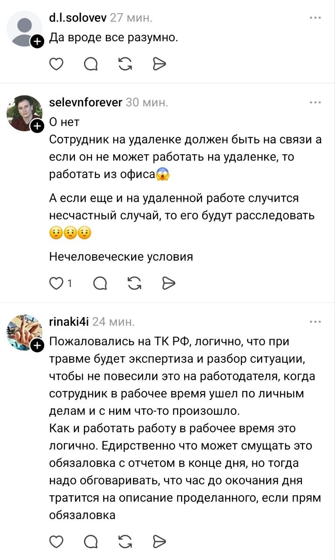Repost selevnforever's comment
The image size is (335, 560).
point(134,283)
